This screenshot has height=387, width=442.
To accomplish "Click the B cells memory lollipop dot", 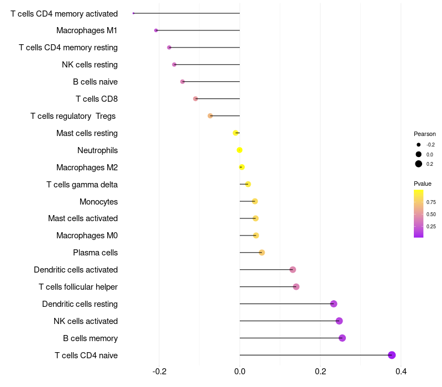I will 342,338.
